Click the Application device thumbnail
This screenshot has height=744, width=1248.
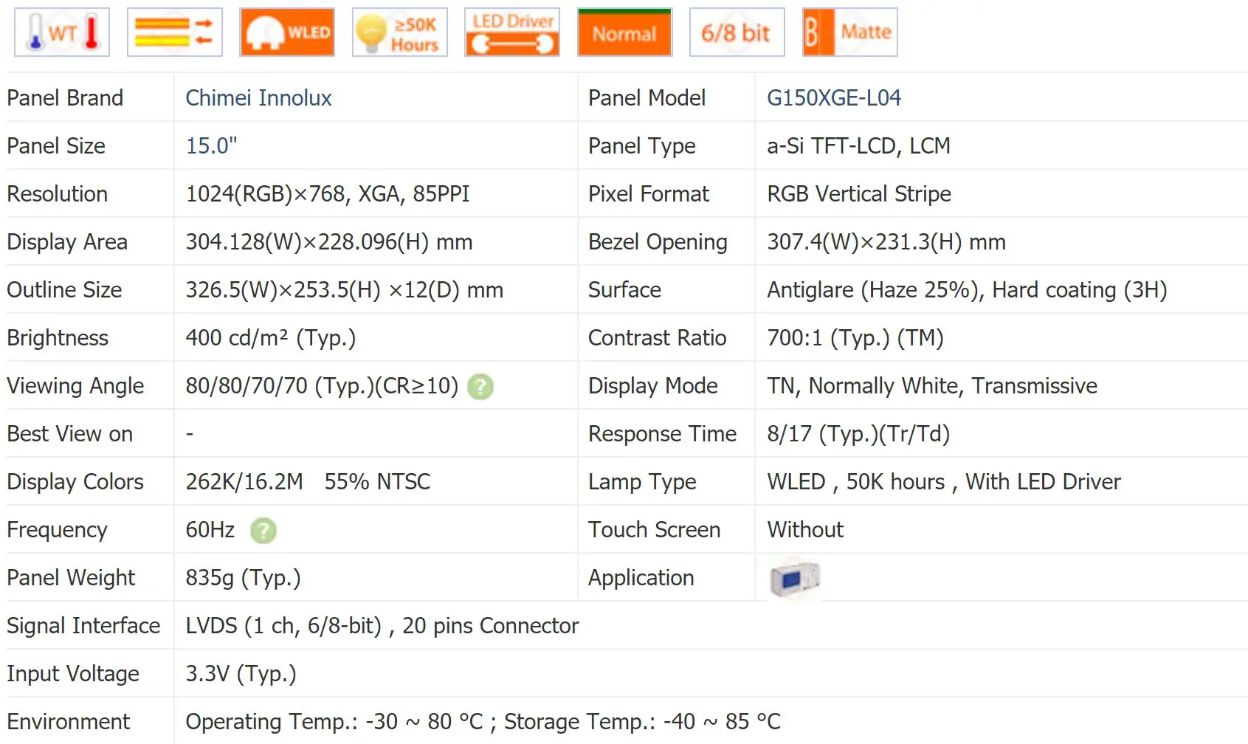pos(795,579)
